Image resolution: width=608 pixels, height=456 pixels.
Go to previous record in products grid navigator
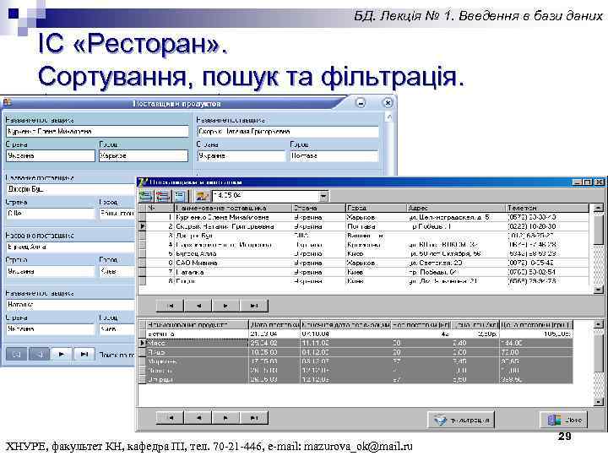click(198, 418)
